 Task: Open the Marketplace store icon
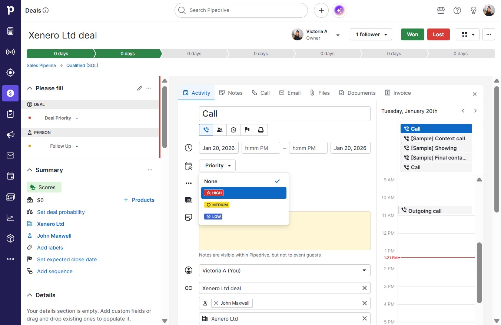[441, 10]
